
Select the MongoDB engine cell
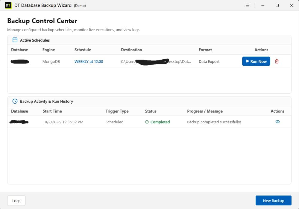click(51, 61)
